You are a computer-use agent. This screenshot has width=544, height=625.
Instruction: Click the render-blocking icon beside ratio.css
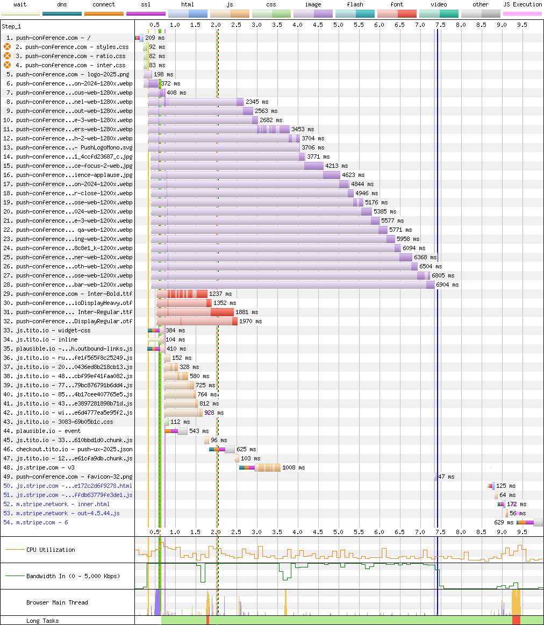[7, 56]
